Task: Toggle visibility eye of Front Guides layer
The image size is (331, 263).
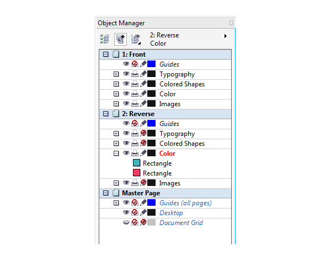Action: 126,64
